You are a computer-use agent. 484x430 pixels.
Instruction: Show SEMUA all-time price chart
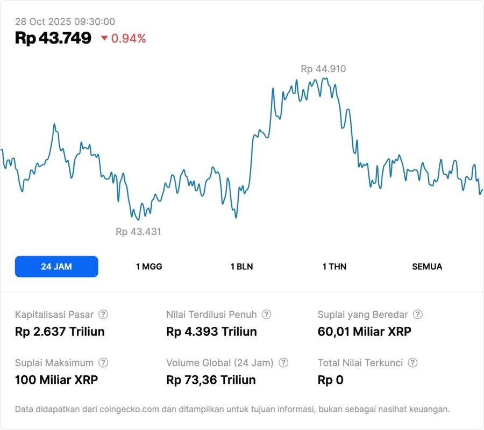[427, 267]
